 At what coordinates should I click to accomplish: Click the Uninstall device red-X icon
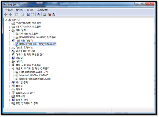[x=49, y=14]
